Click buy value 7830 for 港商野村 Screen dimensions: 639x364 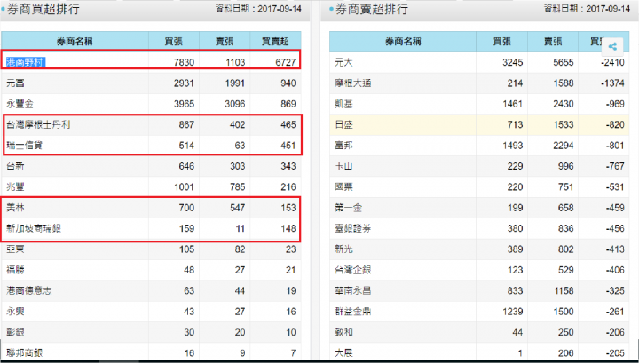tap(184, 62)
